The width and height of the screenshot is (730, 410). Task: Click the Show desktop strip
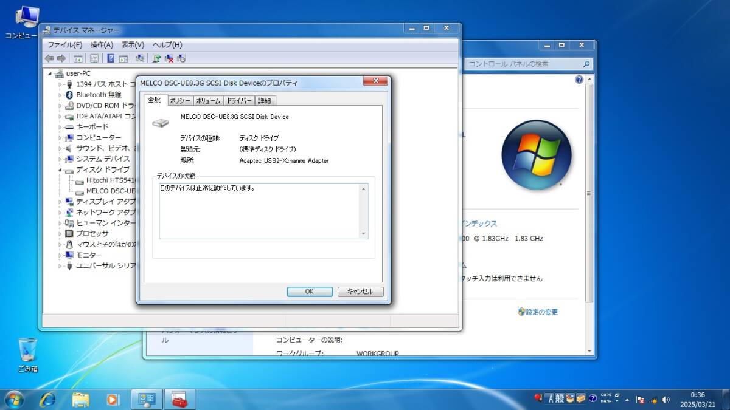pos(726,400)
